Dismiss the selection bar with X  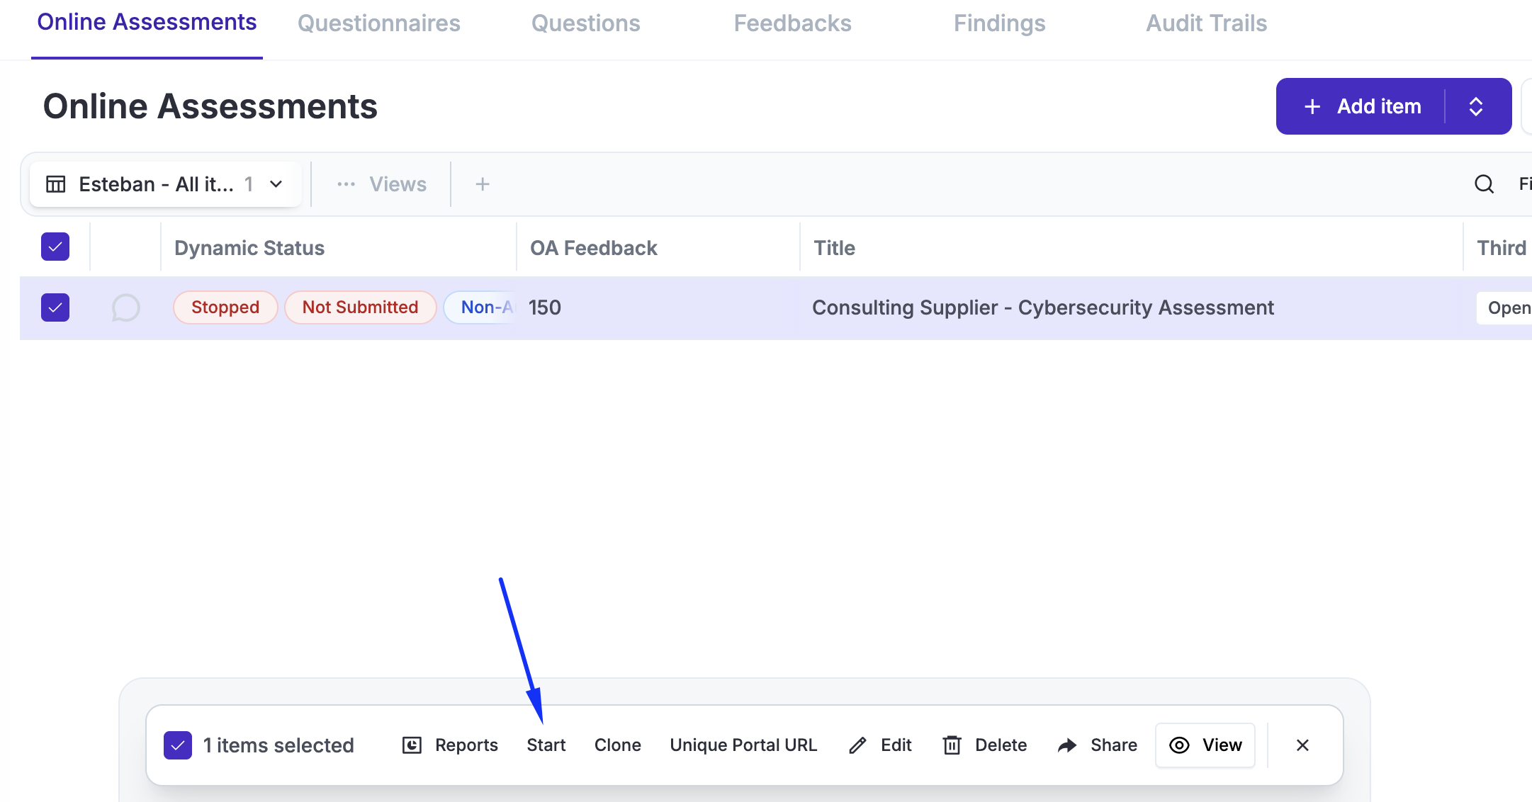pyautogui.click(x=1302, y=745)
